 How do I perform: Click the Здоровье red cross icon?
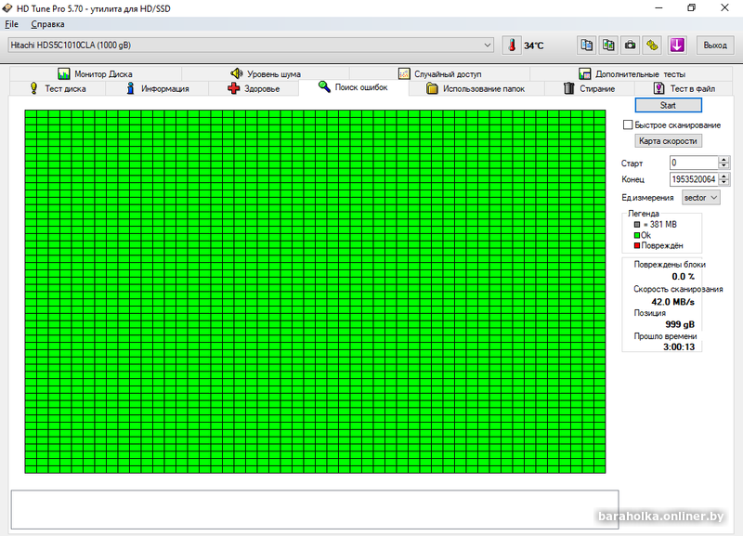tap(234, 88)
